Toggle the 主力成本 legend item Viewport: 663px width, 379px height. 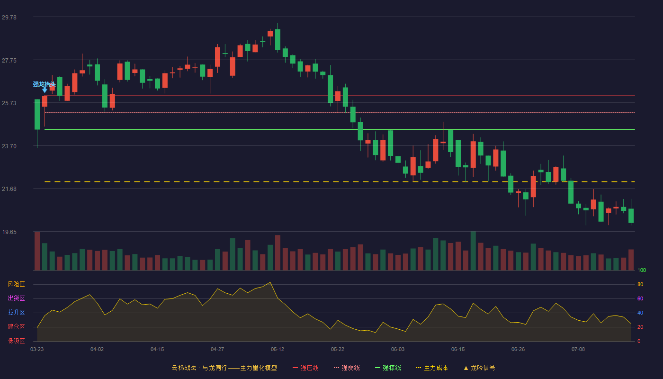tap(432, 368)
